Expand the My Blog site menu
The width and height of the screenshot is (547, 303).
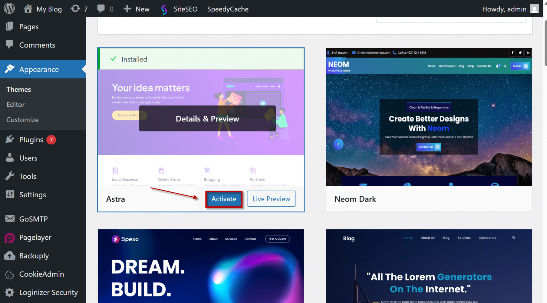pos(43,9)
